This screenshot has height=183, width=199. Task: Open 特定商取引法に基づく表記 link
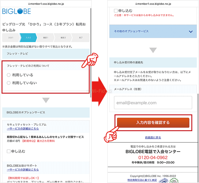click(142, 180)
